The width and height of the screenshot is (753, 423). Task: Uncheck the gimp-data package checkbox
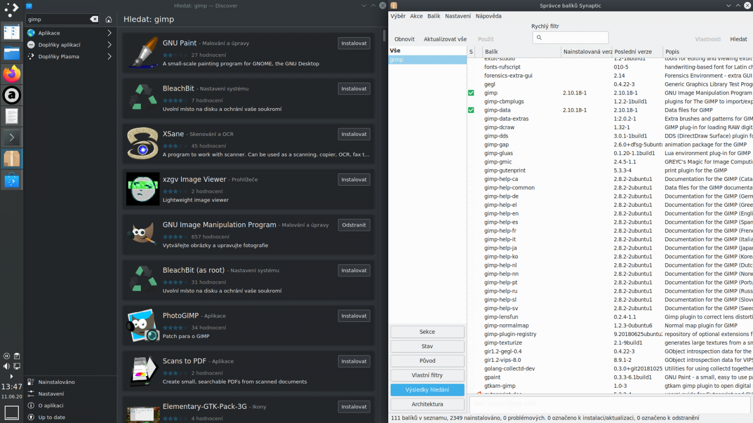[x=471, y=110]
